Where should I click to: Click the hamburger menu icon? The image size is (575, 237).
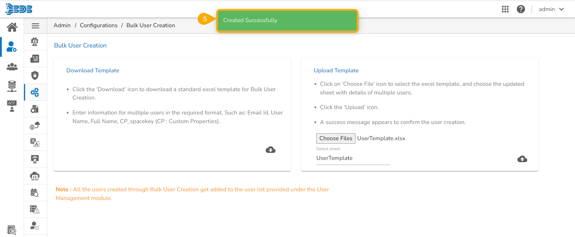35,26
